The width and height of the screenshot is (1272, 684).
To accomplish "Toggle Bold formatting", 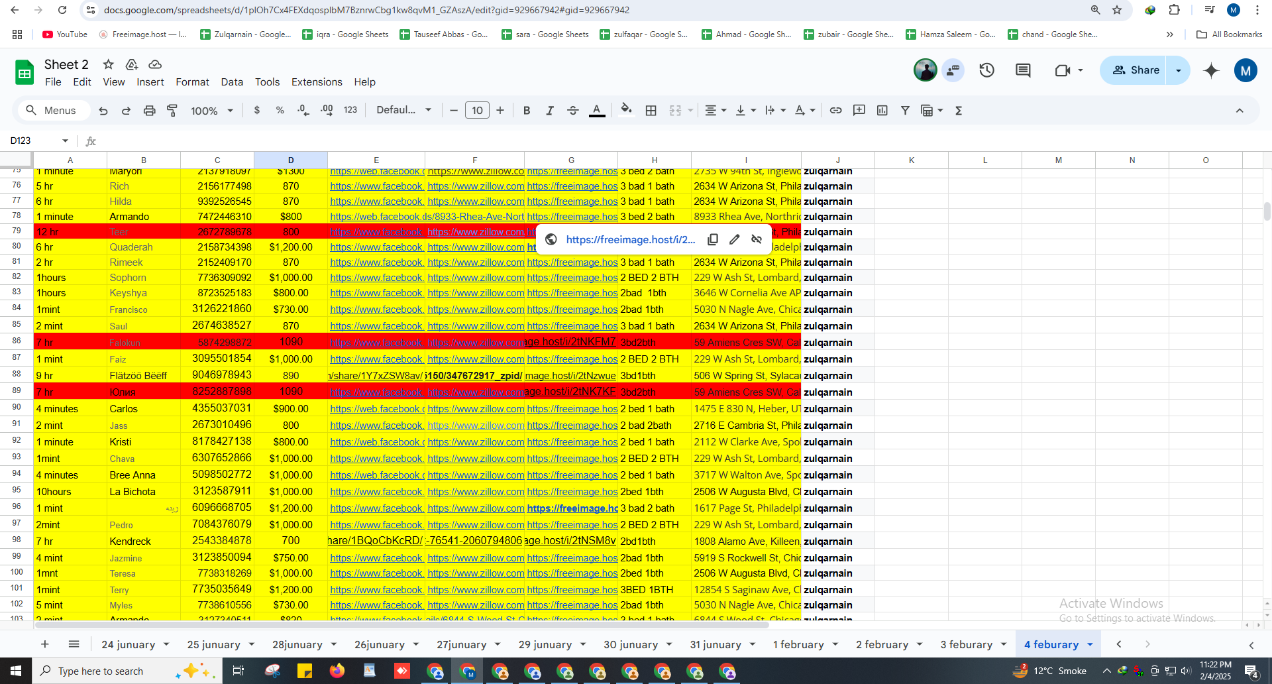I will 527,111.
